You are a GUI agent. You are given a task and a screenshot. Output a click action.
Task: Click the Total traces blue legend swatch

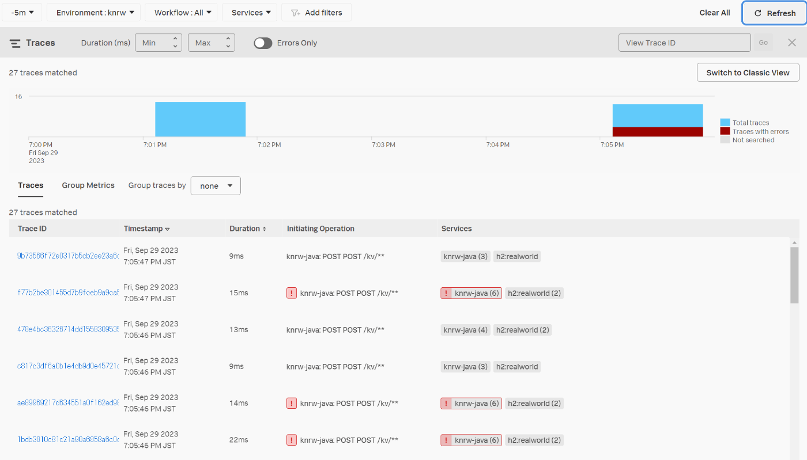pyautogui.click(x=725, y=123)
